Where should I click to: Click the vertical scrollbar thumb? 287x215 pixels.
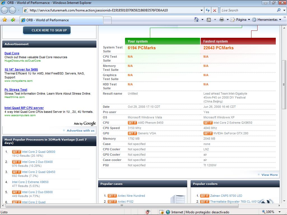coord(284,85)
